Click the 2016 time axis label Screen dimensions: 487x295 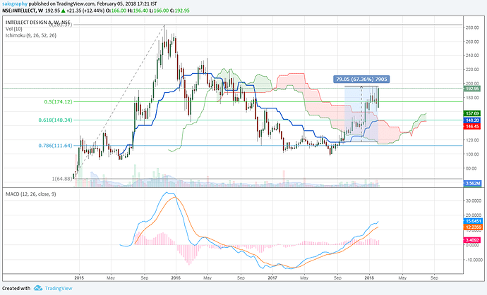click(176, 278)
